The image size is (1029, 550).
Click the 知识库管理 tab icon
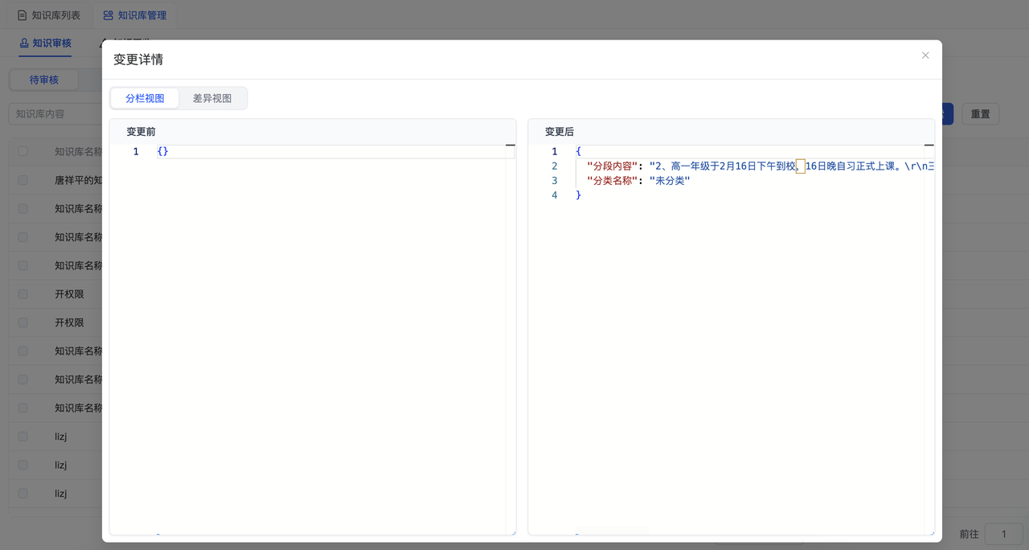click(108, 15)
